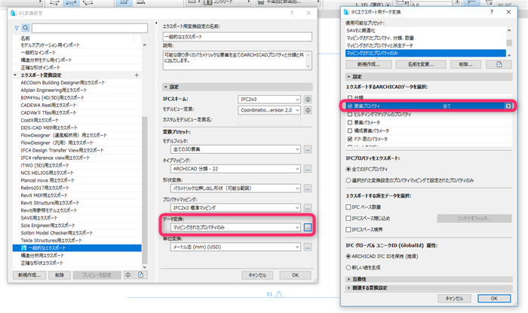Uncheck the 要素プロパティ checkbox
This screenshot has height=313, width=528.
pos(350,106)
